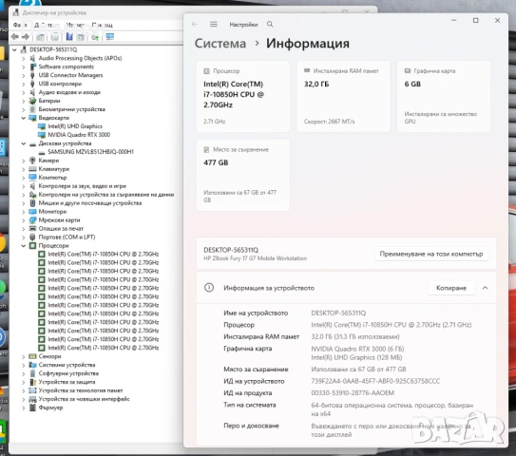Screen dimensions: 516x456
Task: Open the Процесор summary card
Action: click(243, 96)
